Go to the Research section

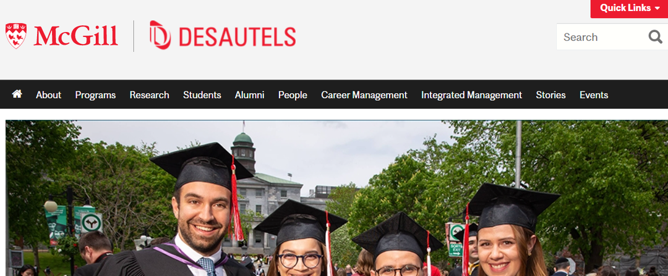coord(150,95)
